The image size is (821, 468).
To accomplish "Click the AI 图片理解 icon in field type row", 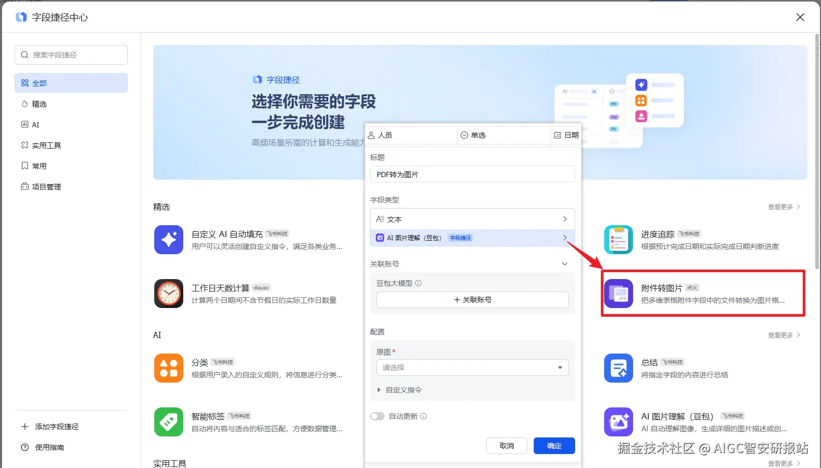I will tap(380, 238).
